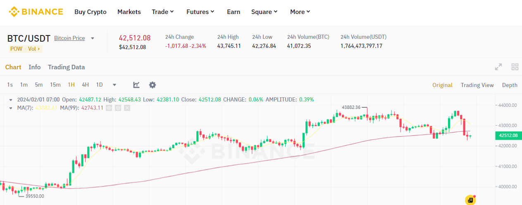Switch to the Trading Data tab
The image size is (522, 205).
(x=66, y=67)
